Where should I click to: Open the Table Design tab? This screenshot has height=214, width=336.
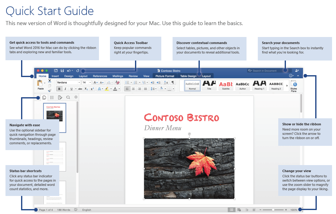tap(188, 76)
